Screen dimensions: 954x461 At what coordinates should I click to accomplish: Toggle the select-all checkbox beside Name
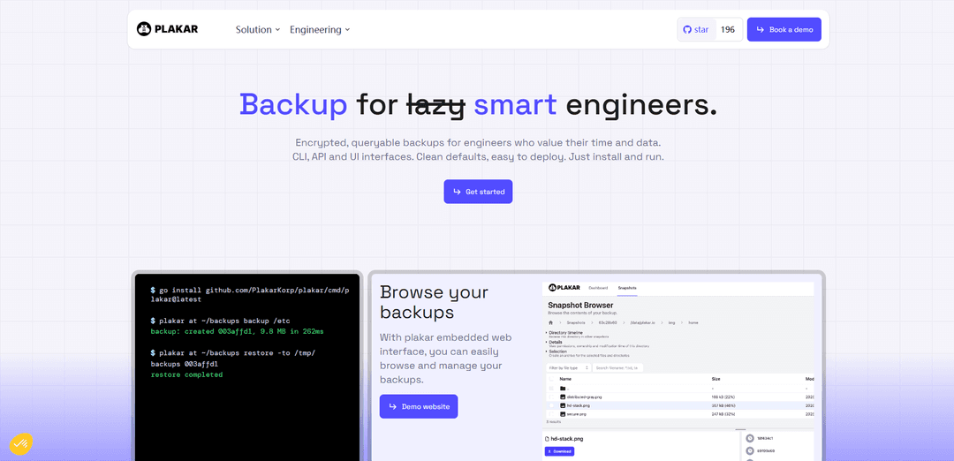click(551, 379)
